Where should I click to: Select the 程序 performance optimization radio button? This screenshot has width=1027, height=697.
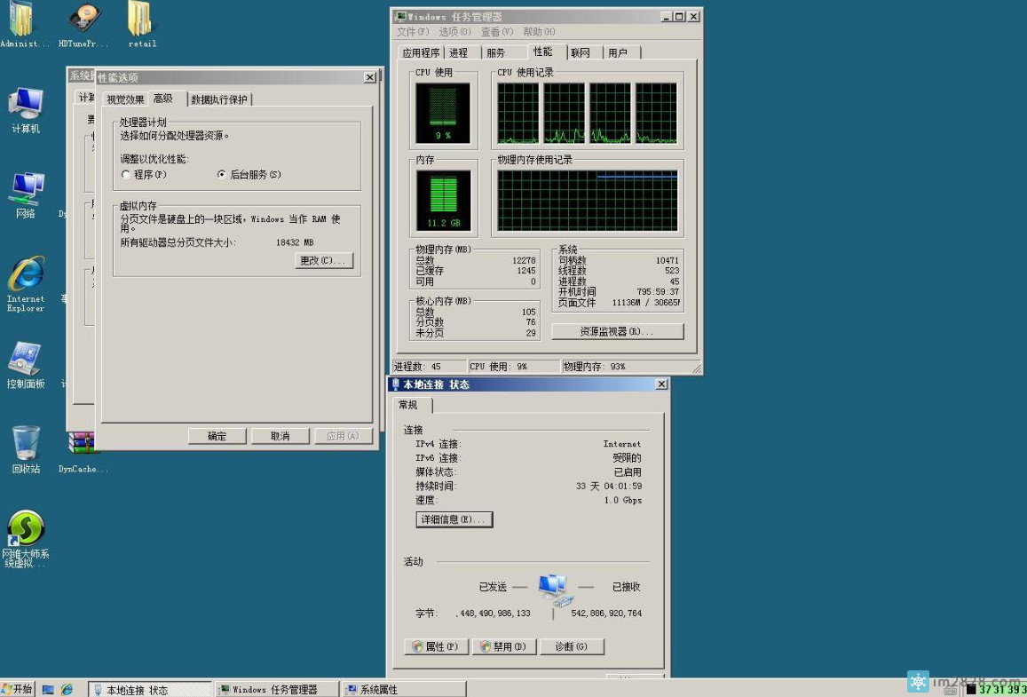tap(125, 174)
